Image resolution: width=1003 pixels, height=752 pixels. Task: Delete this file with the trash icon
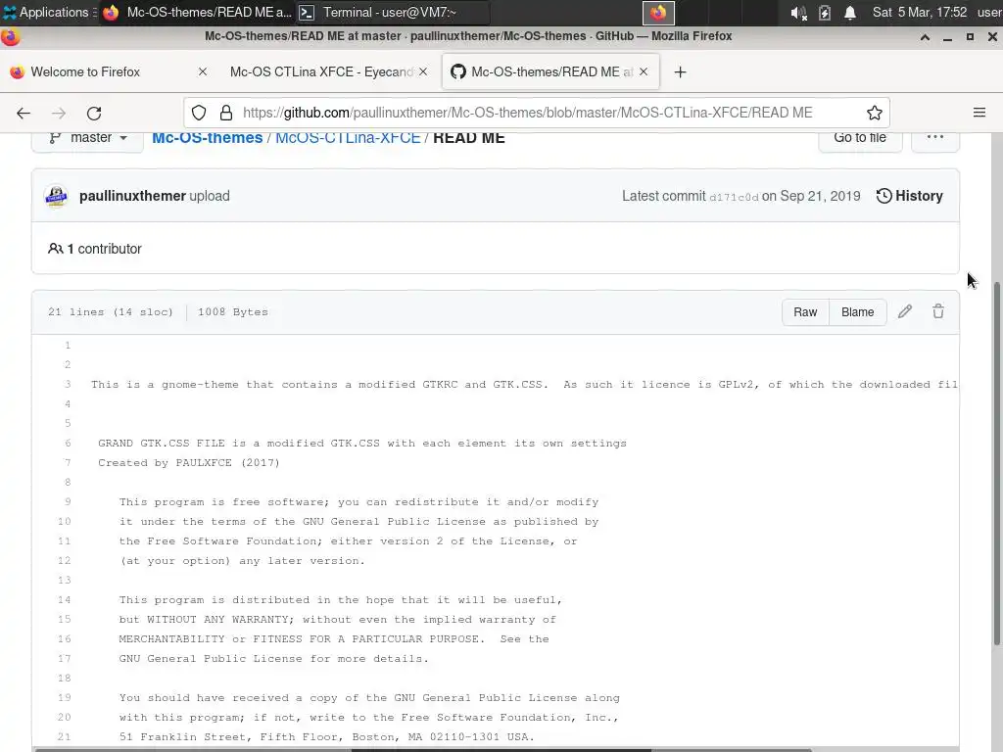[938, 311]
